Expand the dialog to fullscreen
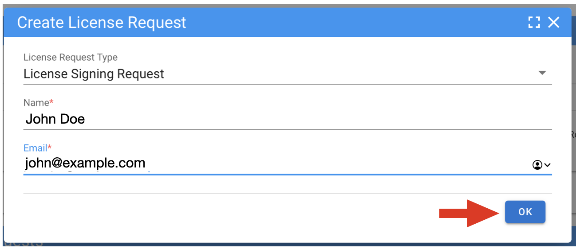 pos(534,23)
